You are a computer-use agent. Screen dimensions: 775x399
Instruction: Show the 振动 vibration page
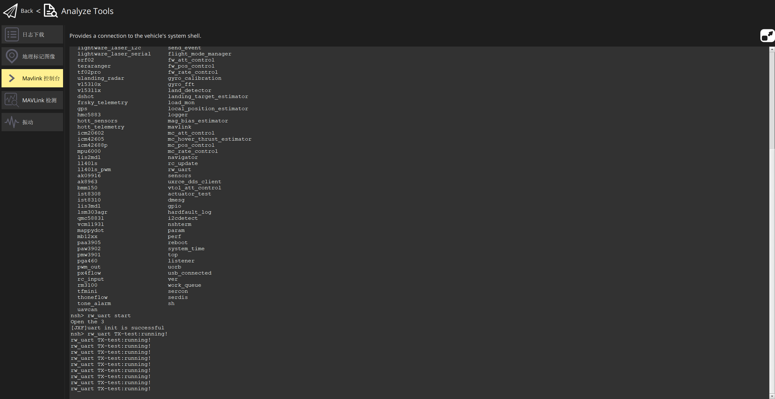pyautogui.click(x=28, y=122)
